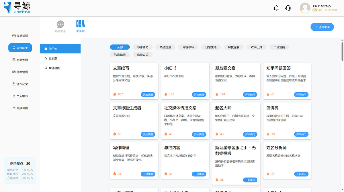The width and height of the screenshot is (344, 192).
Task: Filter assistants by 写作辅助
Action: coord(142,47)
